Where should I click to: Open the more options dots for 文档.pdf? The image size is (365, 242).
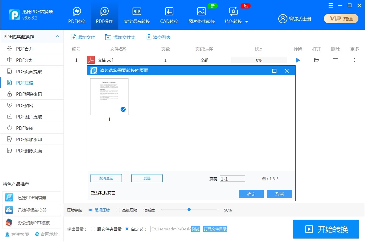click(355, 60)
